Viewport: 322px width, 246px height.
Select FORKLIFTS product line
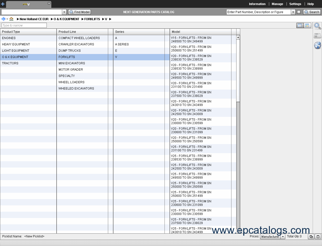(83, 57)
